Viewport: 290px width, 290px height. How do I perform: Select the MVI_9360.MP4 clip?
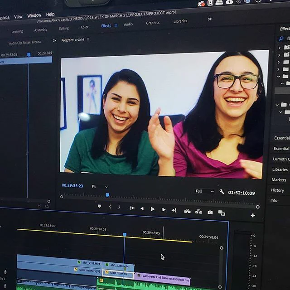pos(118,266)
